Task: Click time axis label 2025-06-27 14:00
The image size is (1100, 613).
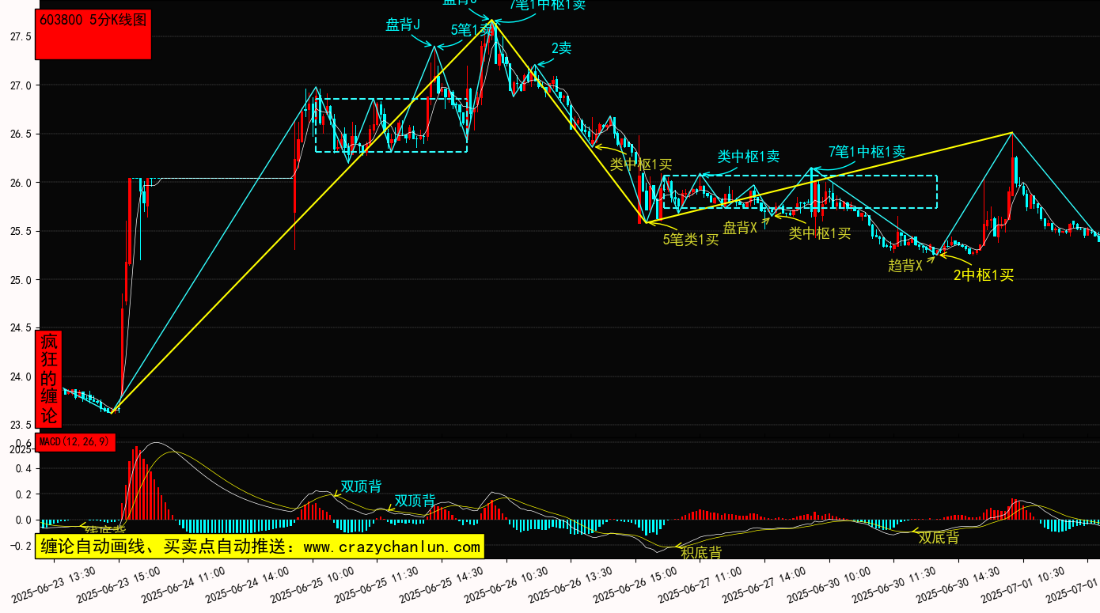Action: click(766, 584)
